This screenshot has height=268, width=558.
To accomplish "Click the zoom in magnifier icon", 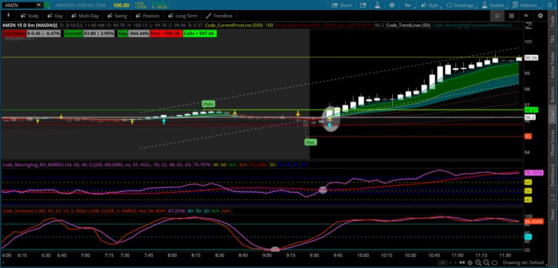I will [479, 263].
